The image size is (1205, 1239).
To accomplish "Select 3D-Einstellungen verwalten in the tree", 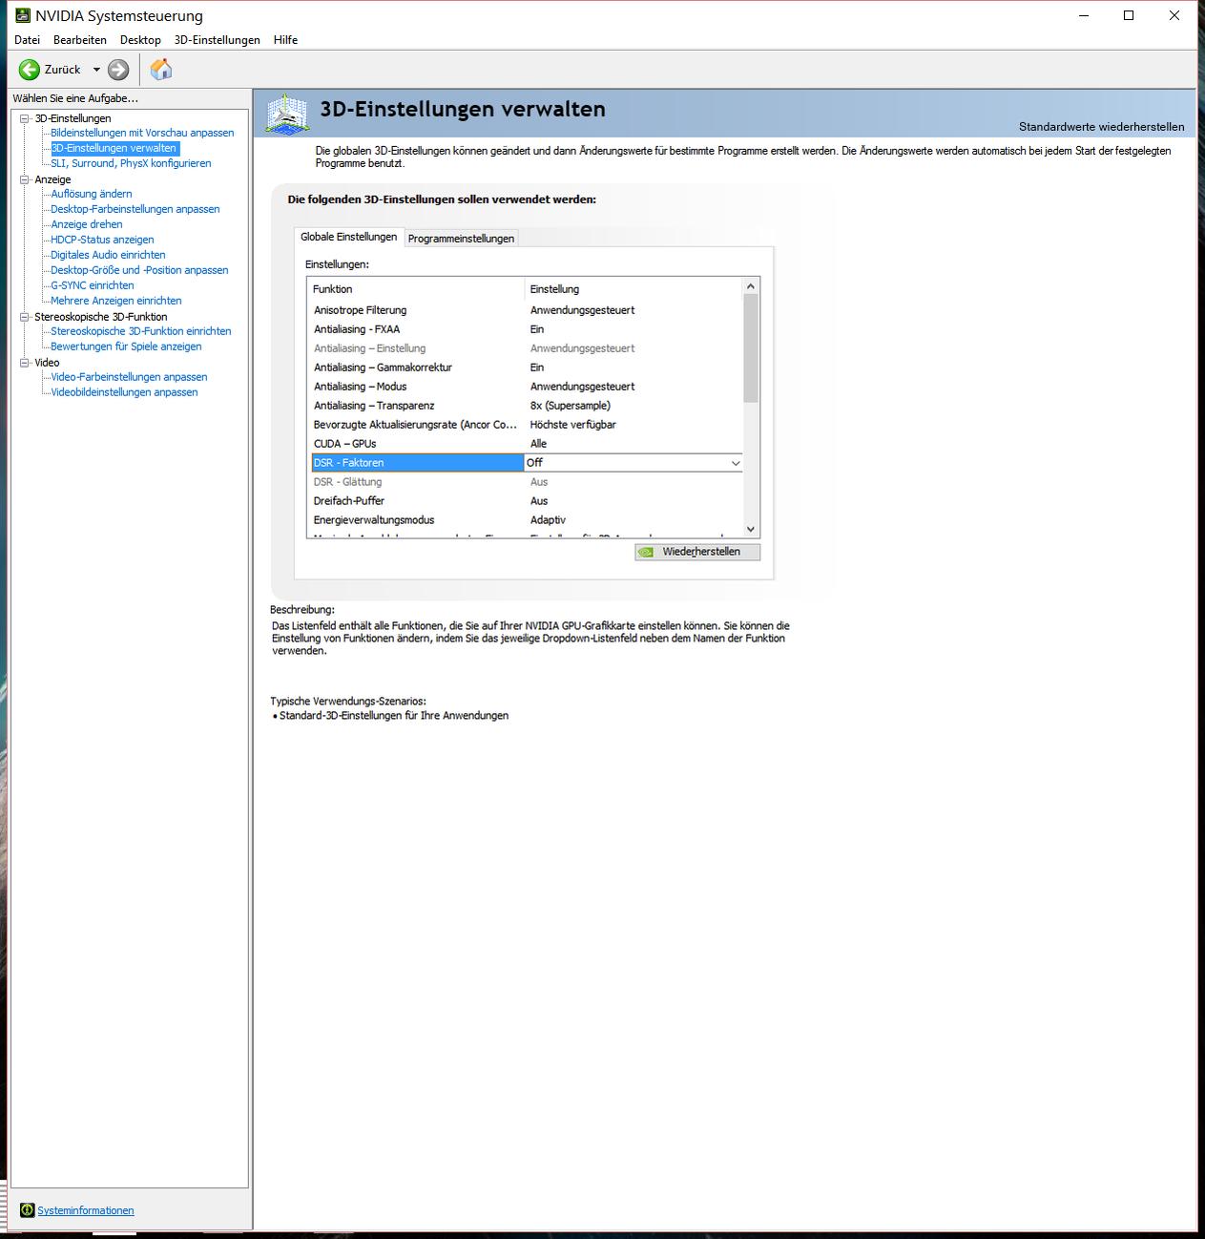I will pos(114,148).
